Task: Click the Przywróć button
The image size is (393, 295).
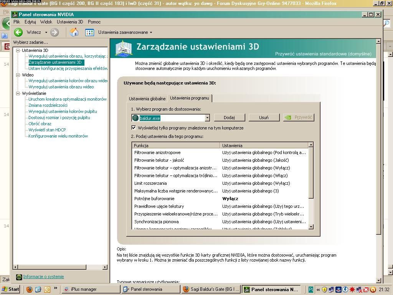Action: [x=299, y=118]
